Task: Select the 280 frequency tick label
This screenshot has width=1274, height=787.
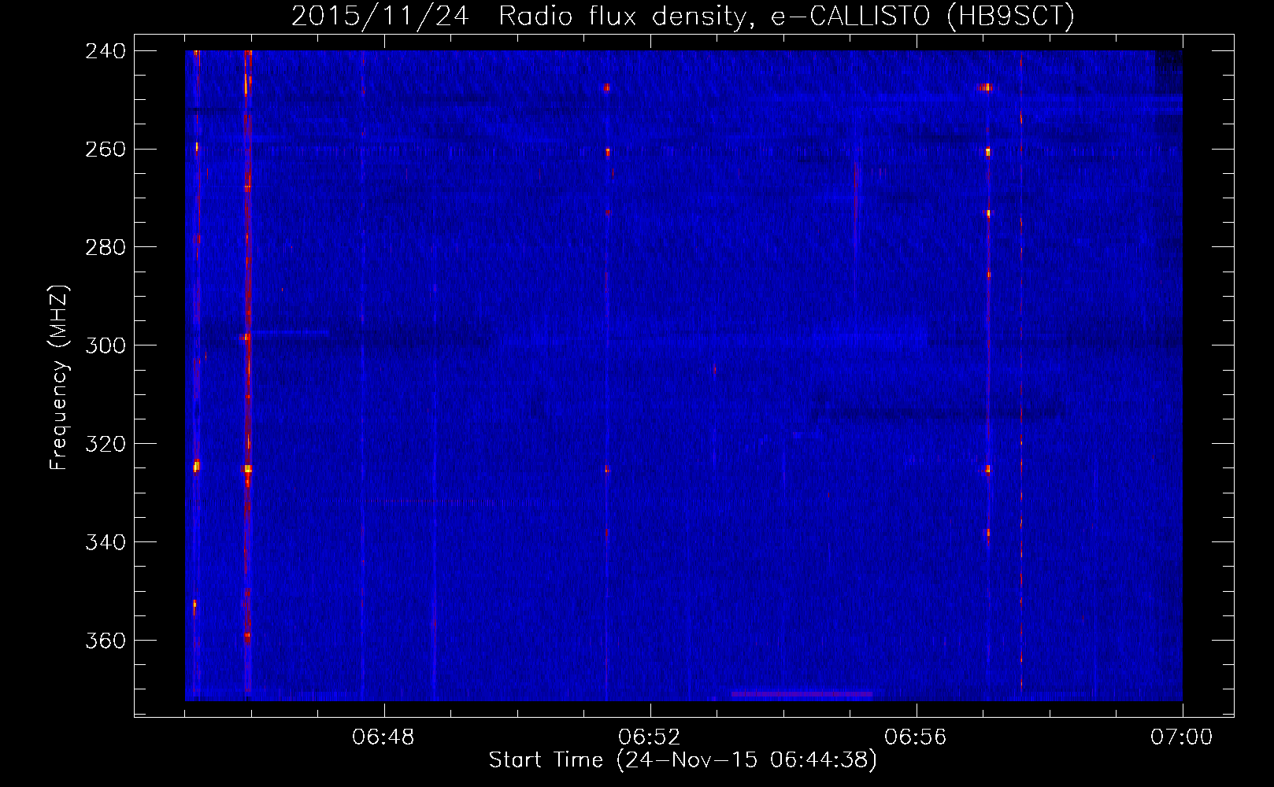Action: click(106, 248)
